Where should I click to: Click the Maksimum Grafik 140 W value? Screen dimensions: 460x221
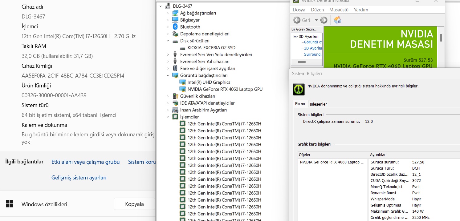click(418, 211)
